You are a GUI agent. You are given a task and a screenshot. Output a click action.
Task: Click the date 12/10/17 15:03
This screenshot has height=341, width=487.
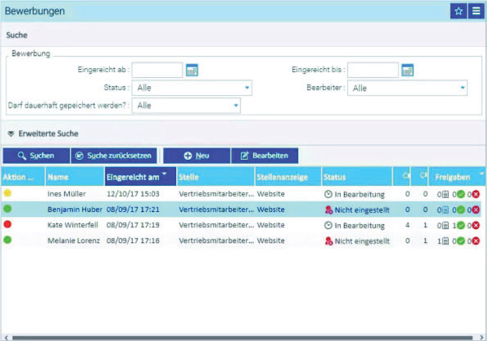tap(132, 194)
